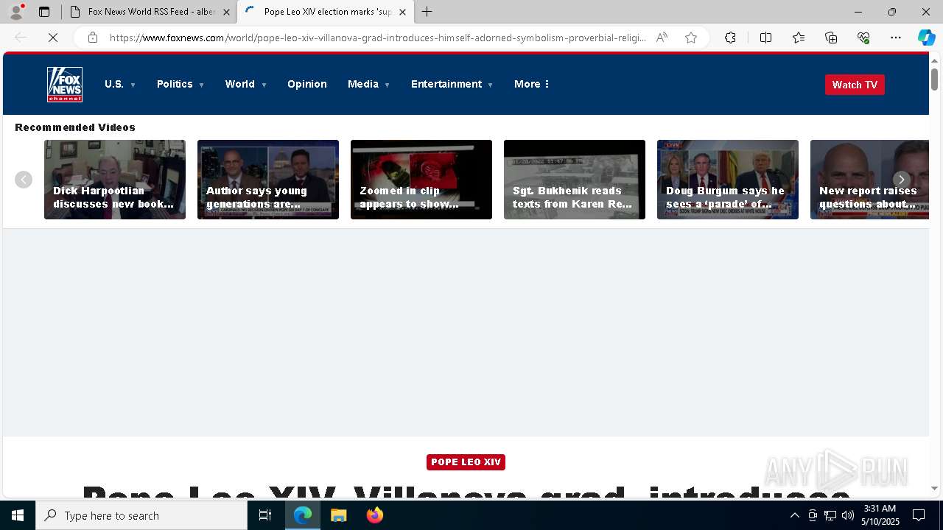This screenshot has height=530, width=943.
Task: Go to the Opinion section
Action: point(307,84)
